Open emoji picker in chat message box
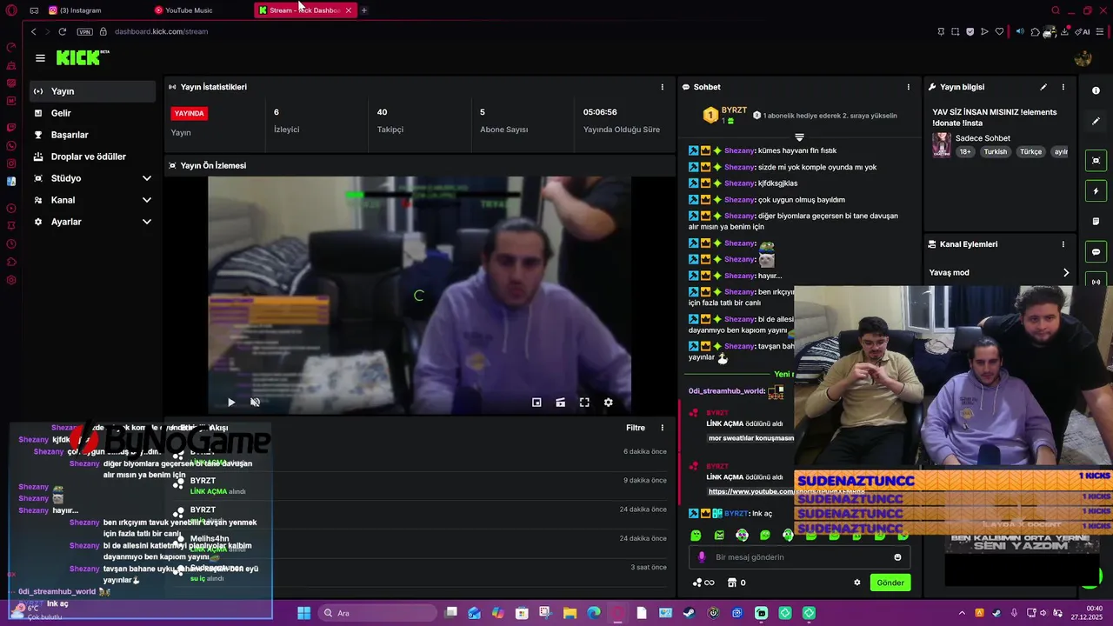This screenshot has width=1113, height=626. pyautogui.click(x=897, y=557)
